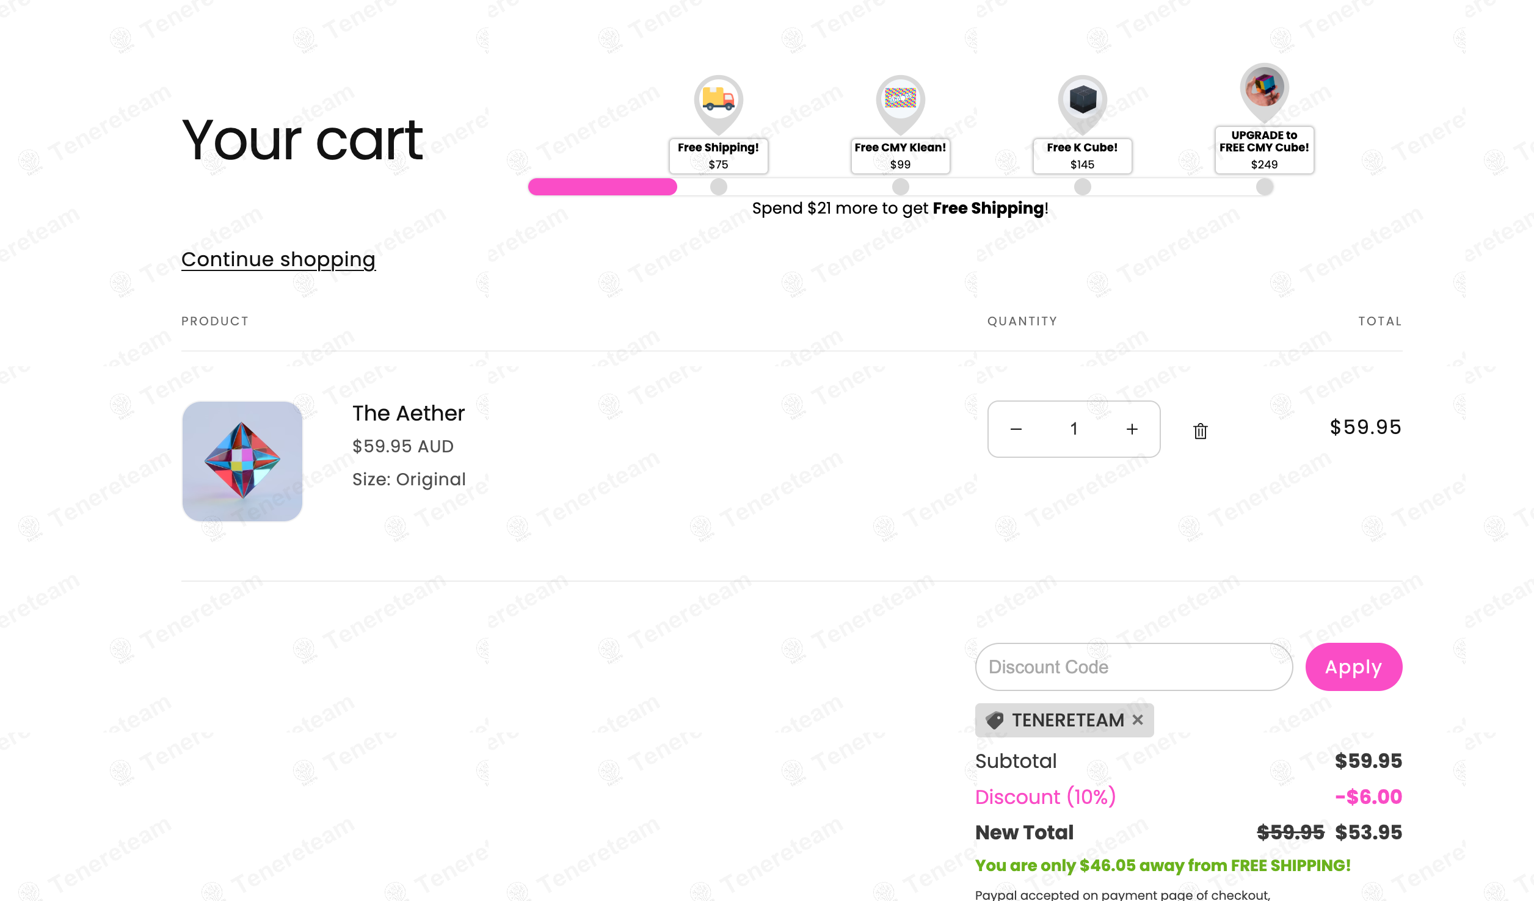Click the $249 CMY Cube milestone dot
Screen dimensions: 1534x901
coord(1264,187)
